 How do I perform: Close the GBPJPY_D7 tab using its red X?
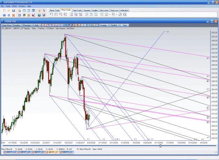click(47, 152)
